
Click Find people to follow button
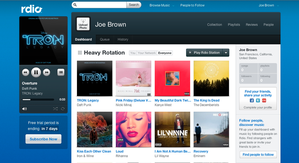(258, 155)
